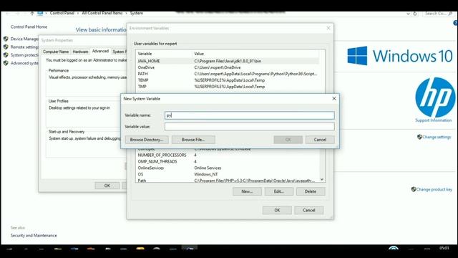Open Computer Name tab in System Properties
This screenshot has width=458, height=258.
click(x=56, y=52)
